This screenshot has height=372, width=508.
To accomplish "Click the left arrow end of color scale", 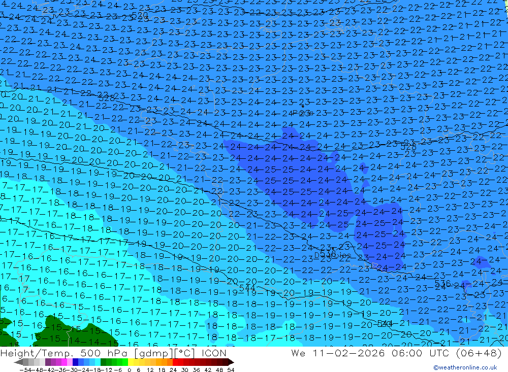I will click(x=19, y=362).
